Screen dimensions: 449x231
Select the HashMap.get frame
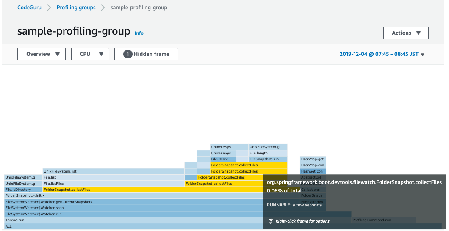point(313,159)
